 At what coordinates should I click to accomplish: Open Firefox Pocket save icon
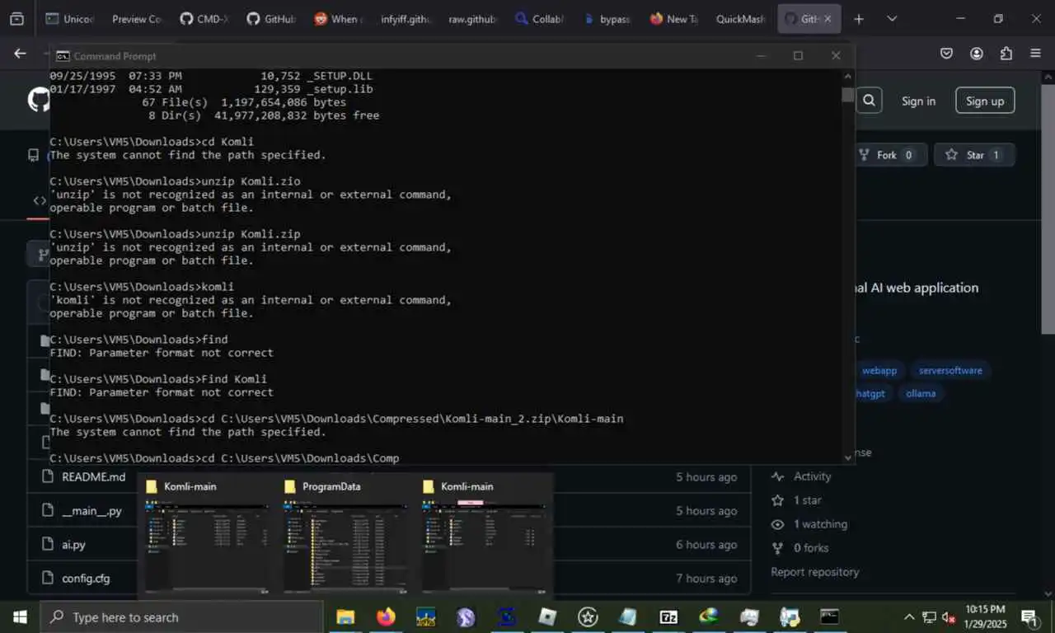click(x=946, y=54)
